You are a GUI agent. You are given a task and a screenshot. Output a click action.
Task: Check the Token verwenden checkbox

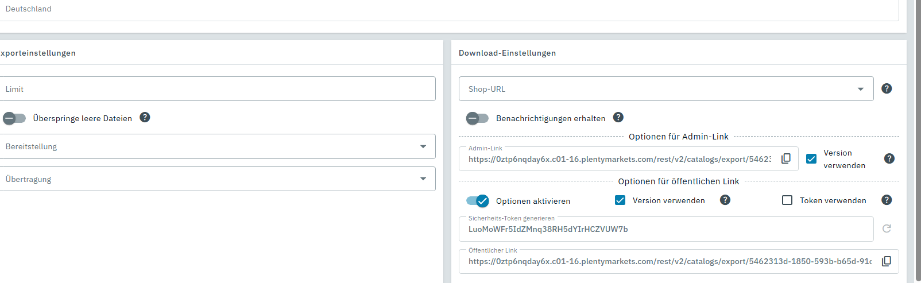(x=787, y=200)
